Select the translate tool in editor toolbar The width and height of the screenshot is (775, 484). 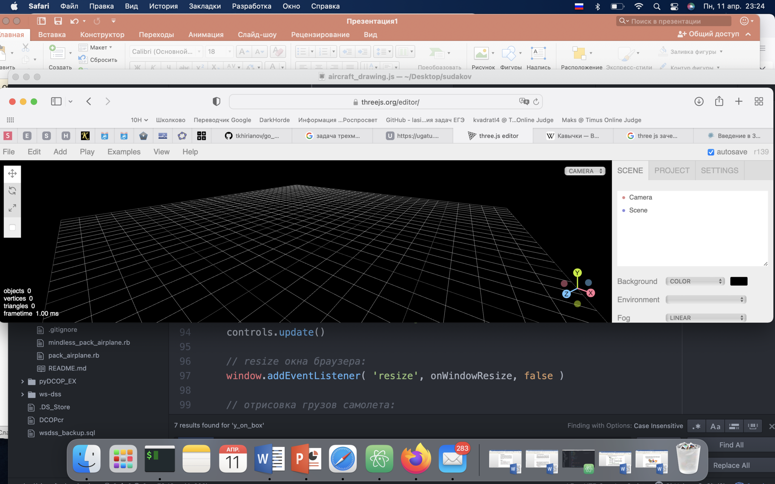[12, 174]
